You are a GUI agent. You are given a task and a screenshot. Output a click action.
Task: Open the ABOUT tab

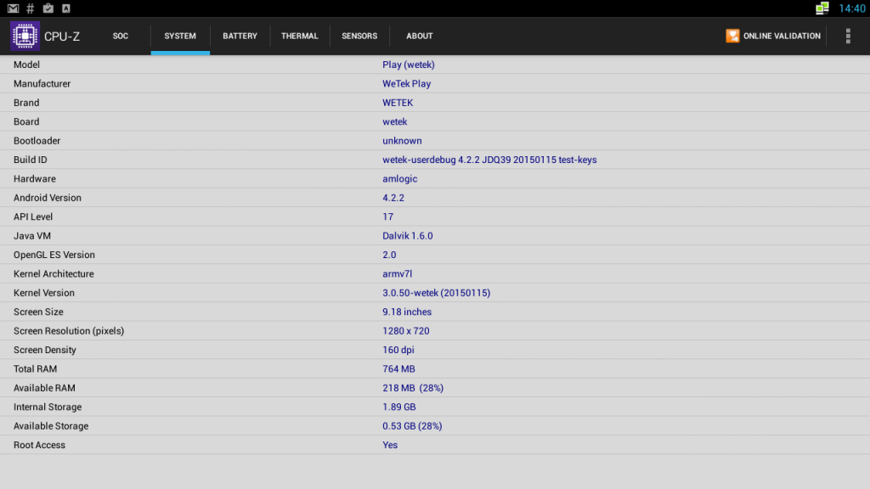[x=420, y=36]
